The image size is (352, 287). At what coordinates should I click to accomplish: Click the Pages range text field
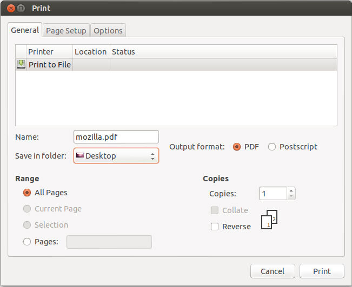click(x=109, y=242)
